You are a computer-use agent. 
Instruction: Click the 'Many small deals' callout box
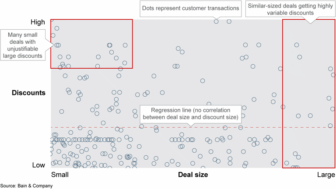pyautogui.click(x=23, y=45)
